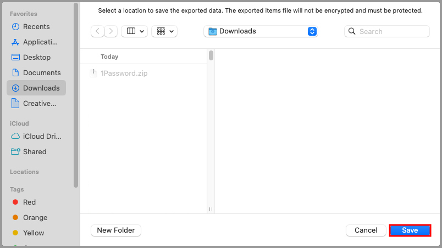Click the forward navigation arrow

click(110, 31)
